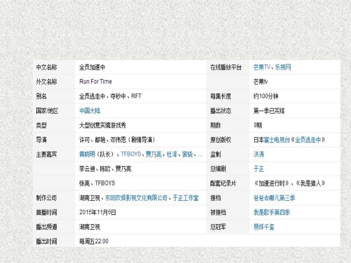Open the 乐视网 link

pos(283,67)
